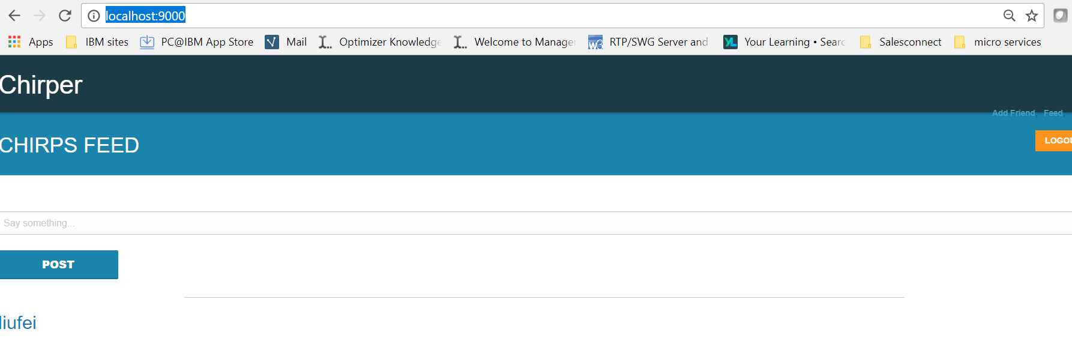Open the micro services bookmark folder
Viewport: 1072px width, 341px height.
998,42
